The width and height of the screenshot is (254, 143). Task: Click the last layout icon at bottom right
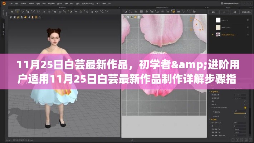point(251,140)
